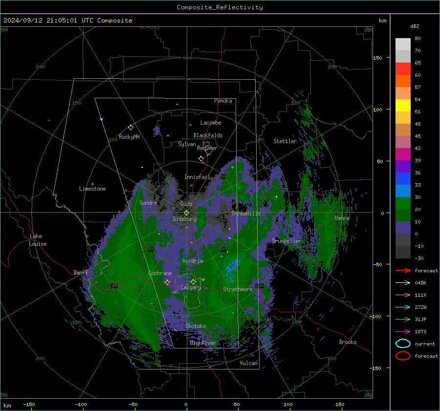Click the 'ThreeHills' city label
Image resolution: width=440 pixels, height=411 pixels.
tap(246, 214)
